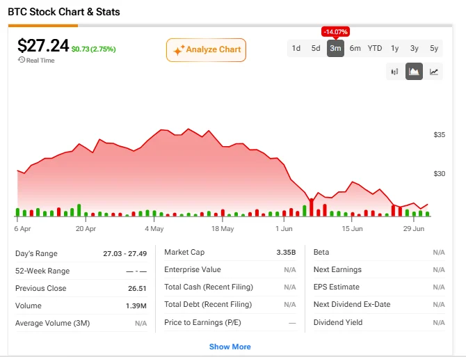466x357 pixels.
Task: Click the 18 May date marker
Action: 223,228
